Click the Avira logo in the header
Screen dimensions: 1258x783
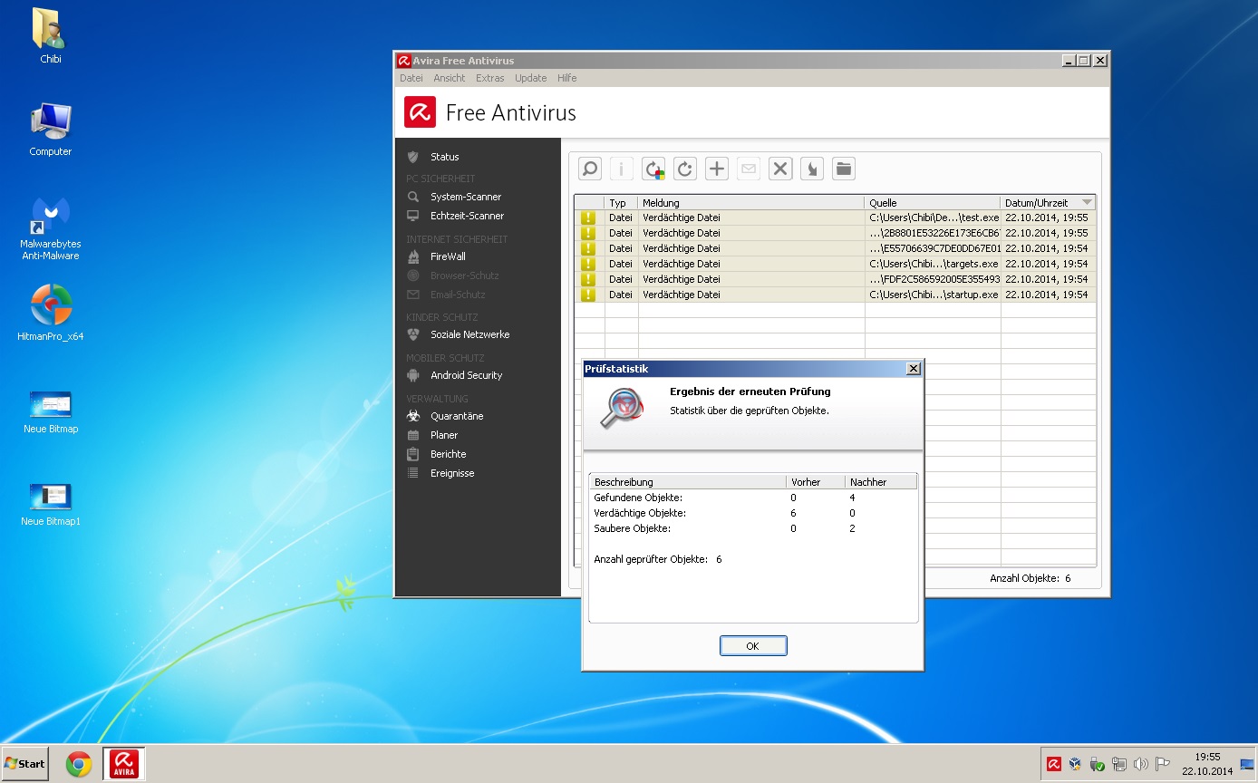pyautogui.click(x=420, y=112)
